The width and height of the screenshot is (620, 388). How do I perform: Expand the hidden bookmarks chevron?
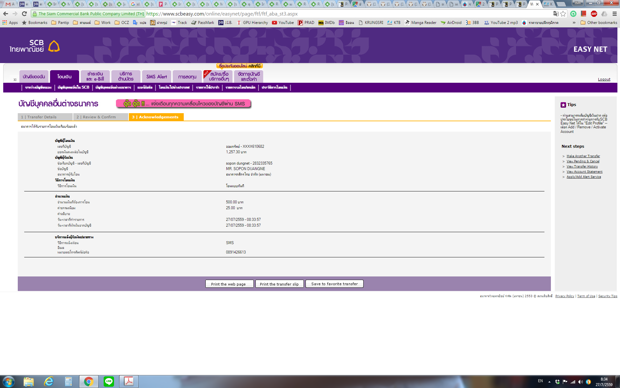pyautogui.click(x=574, y=23)
